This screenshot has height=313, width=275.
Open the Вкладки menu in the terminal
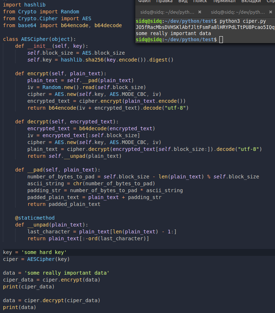[x=251, y=1]
